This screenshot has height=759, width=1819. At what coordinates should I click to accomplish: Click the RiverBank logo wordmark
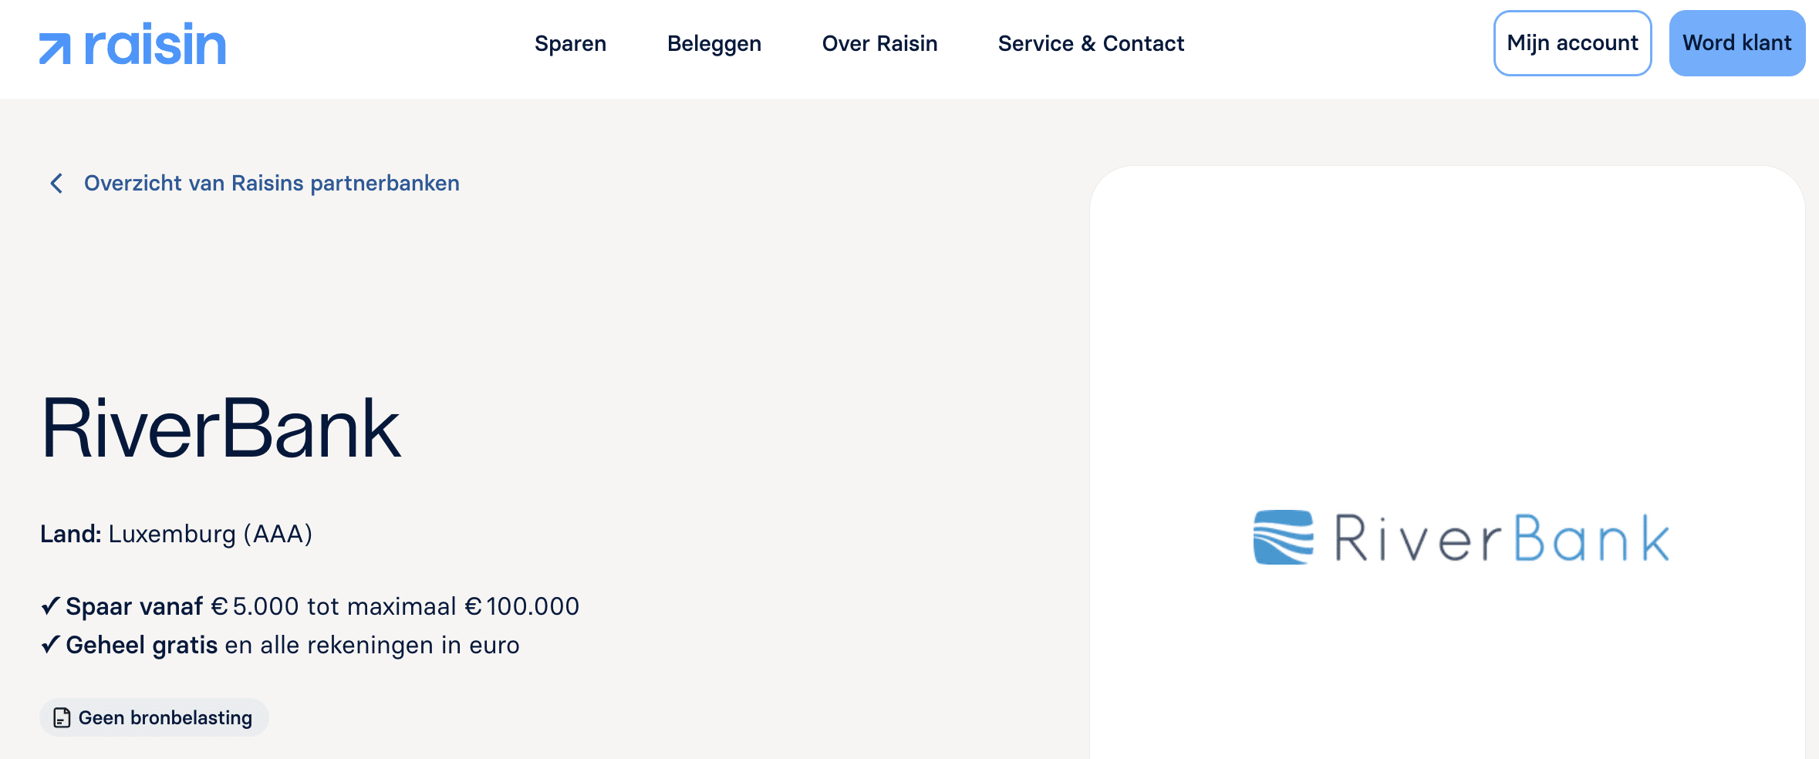coord(1501,538)
